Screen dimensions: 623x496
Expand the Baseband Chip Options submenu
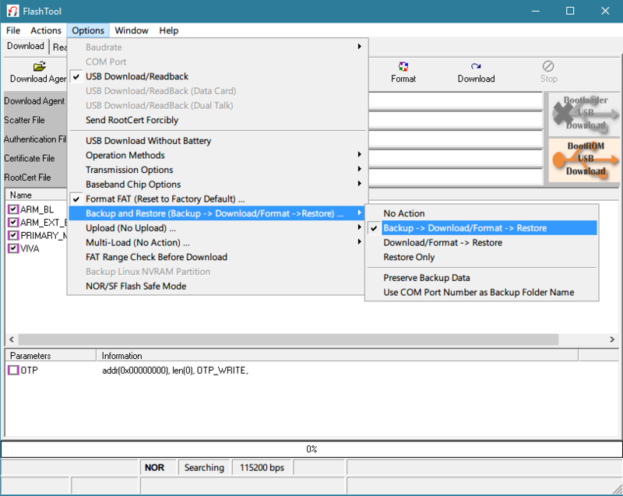tap(217, 185)
